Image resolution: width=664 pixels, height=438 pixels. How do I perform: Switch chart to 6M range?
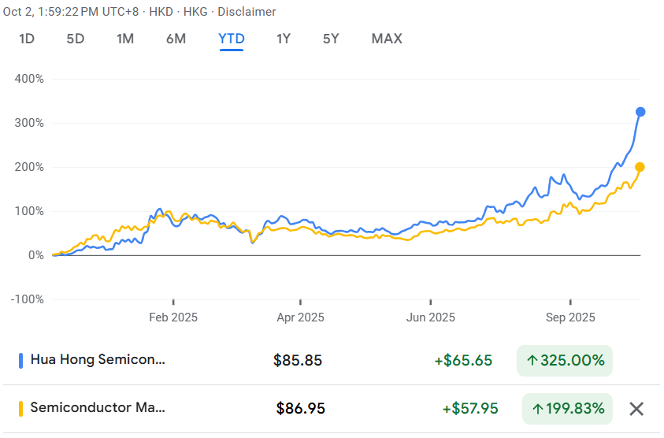pyautogui.click(x=176, y=39)
